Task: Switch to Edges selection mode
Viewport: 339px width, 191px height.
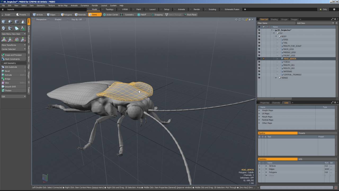Action: point(51,15)
